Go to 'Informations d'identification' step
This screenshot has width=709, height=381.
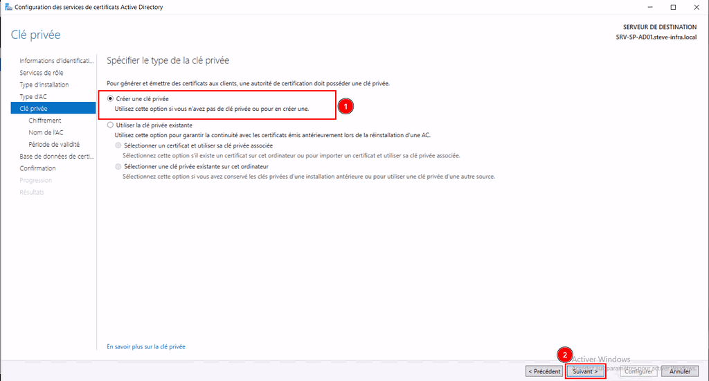tap(55, 61)
